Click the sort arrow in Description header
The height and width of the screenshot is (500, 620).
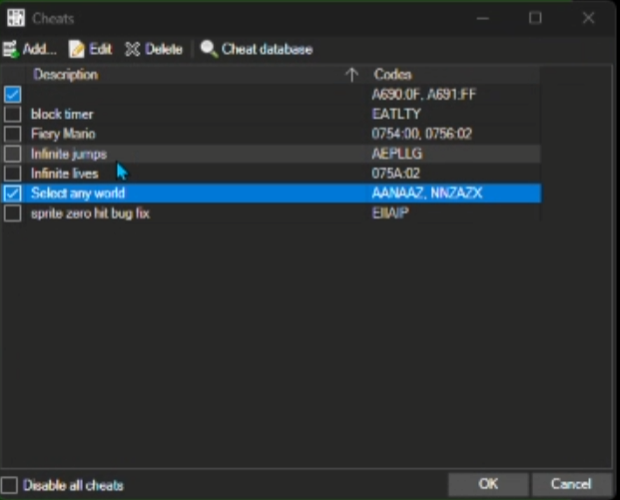pos(351,75)
